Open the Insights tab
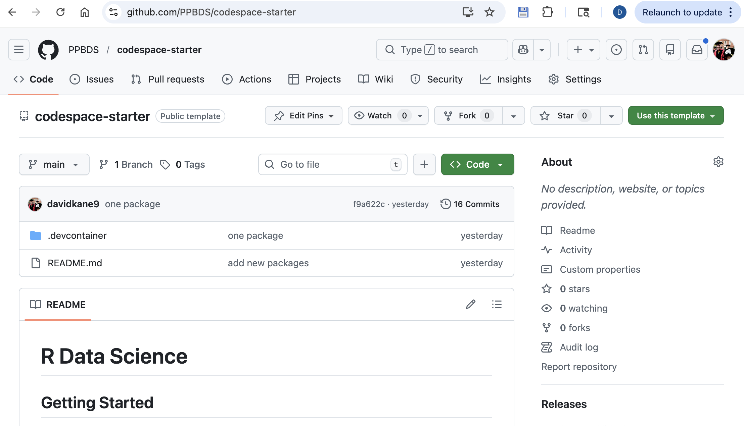Image resolution: width=744 pixels, height=426 pixels. (506, 79)
